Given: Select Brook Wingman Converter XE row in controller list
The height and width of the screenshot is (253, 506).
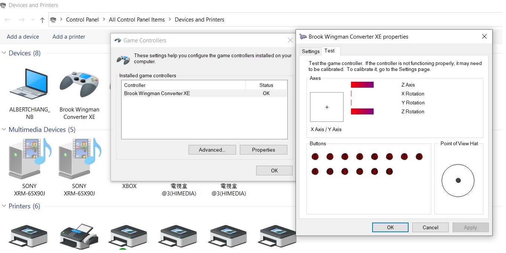Looking at the screenshot, I should [204, 93].
